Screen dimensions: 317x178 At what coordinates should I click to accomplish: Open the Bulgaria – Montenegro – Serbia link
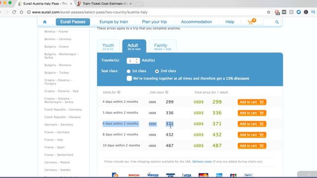(x=61, y=56)
